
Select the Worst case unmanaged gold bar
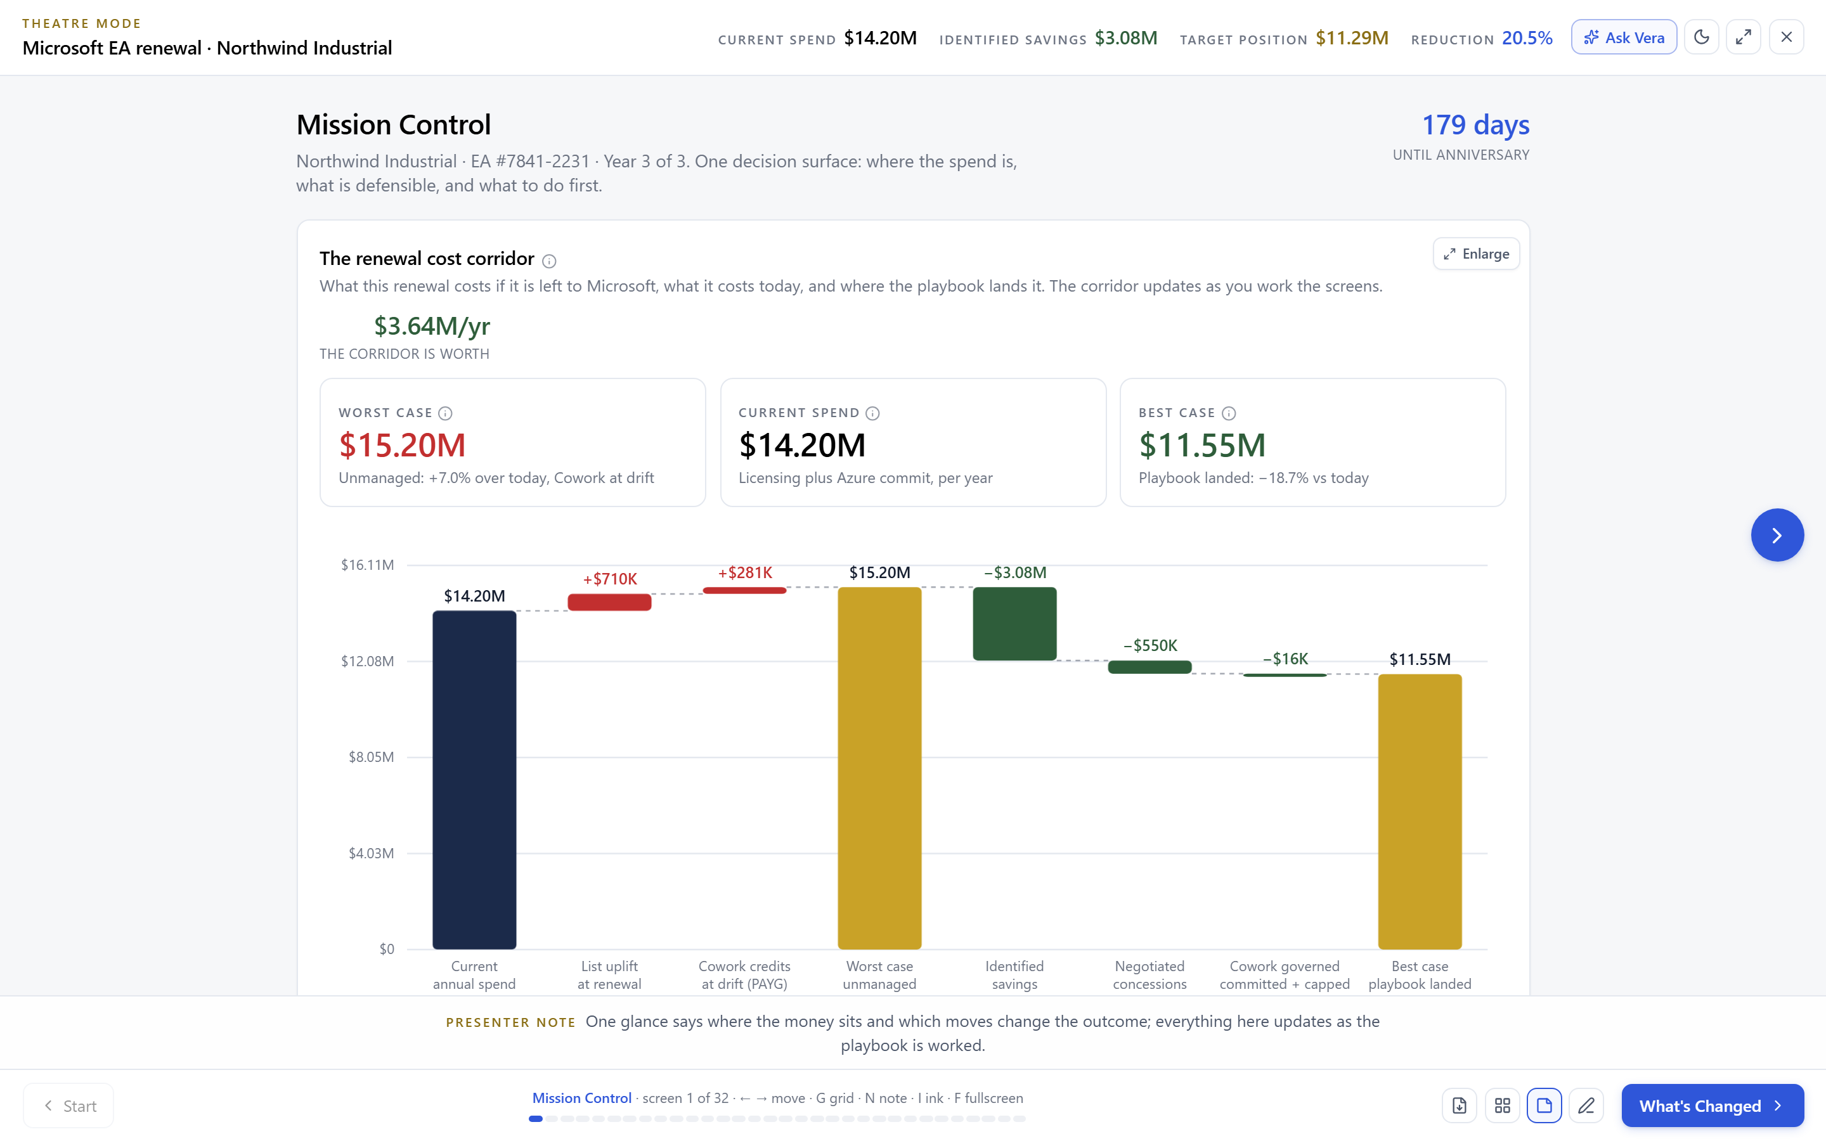pos(879,768)
